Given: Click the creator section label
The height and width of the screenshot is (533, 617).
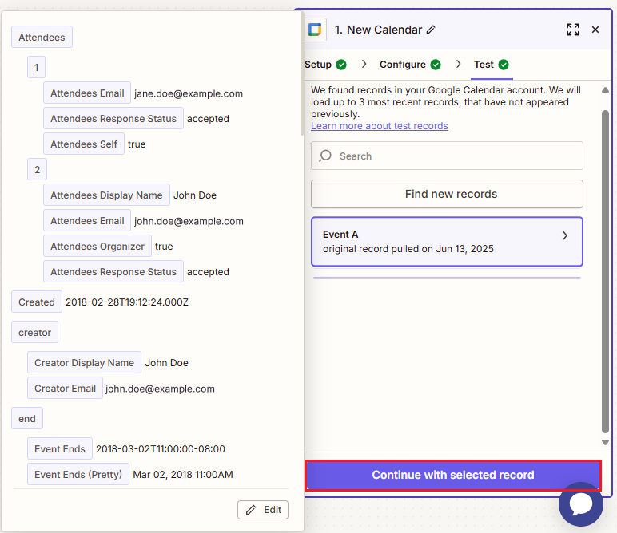Looking at the screenshot, I should 34,332.
